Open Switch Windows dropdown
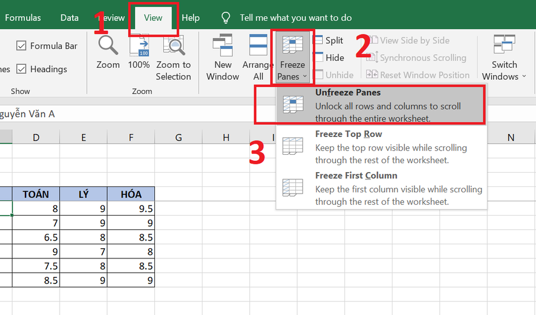This screenshot has height=315, width=536. [x=504, y=57]
